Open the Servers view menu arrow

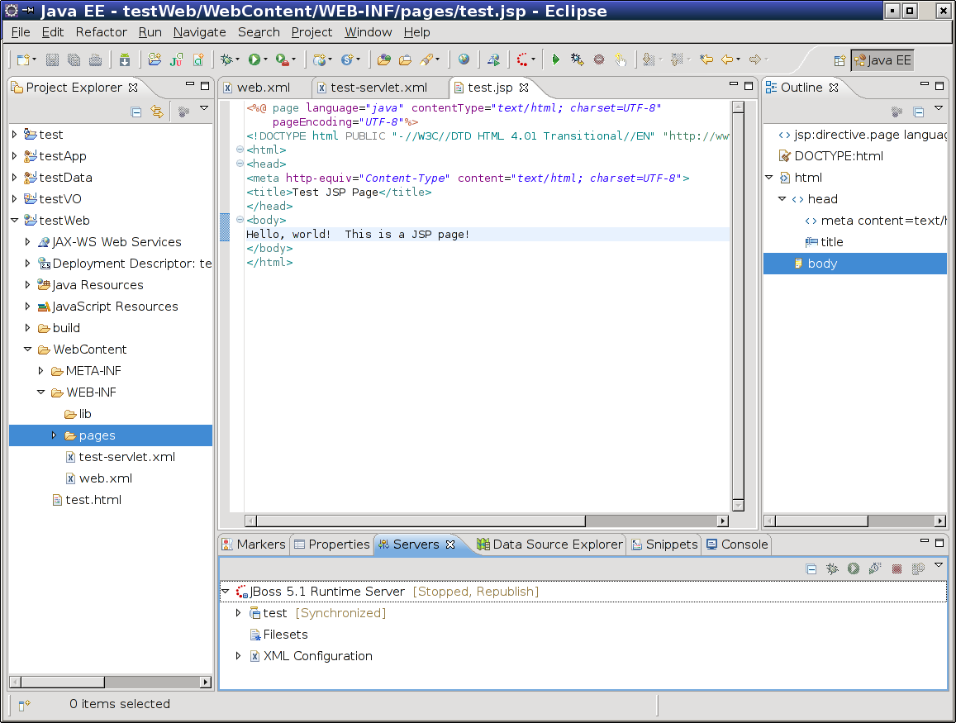point(939,566)
